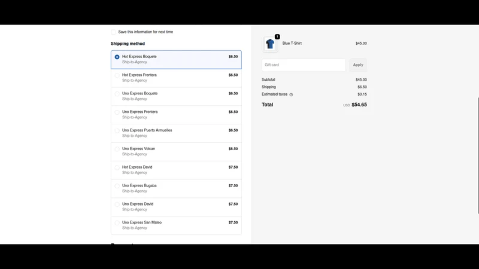Pick Uno Express Frontera shipping option
Image resolution: width=479 pixels, height=269 pixels.
tap(176, 115)
